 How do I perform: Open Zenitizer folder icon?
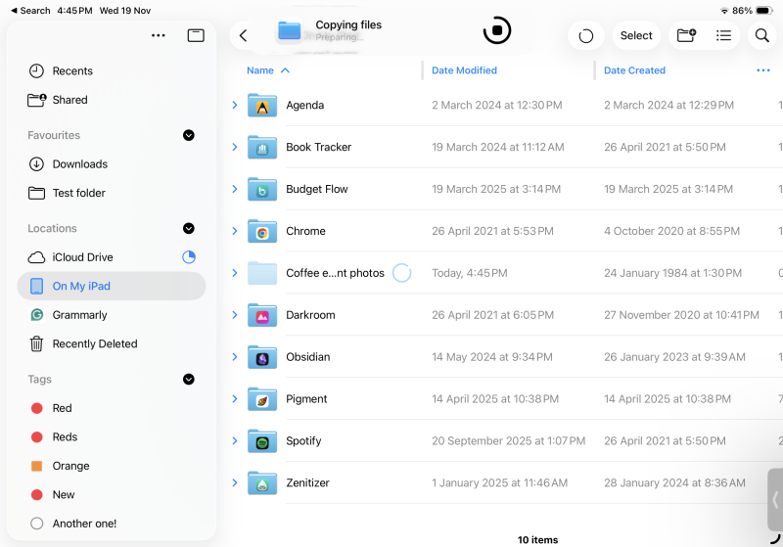(262, 482)
